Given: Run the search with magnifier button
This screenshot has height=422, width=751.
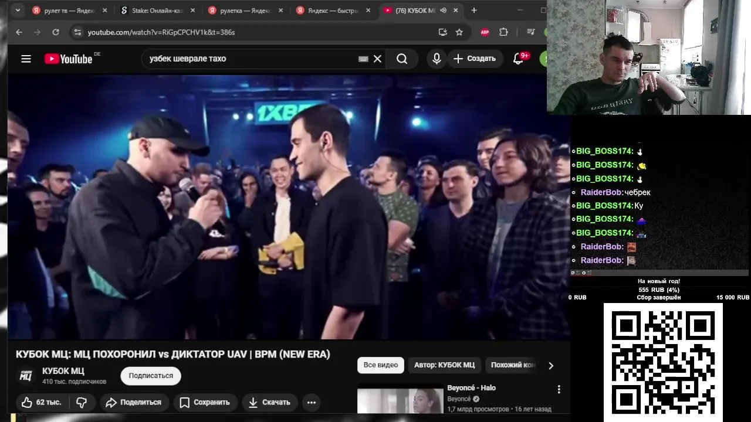Looking at the screenshot, I should pyautogui.click(x=402, y=59).
